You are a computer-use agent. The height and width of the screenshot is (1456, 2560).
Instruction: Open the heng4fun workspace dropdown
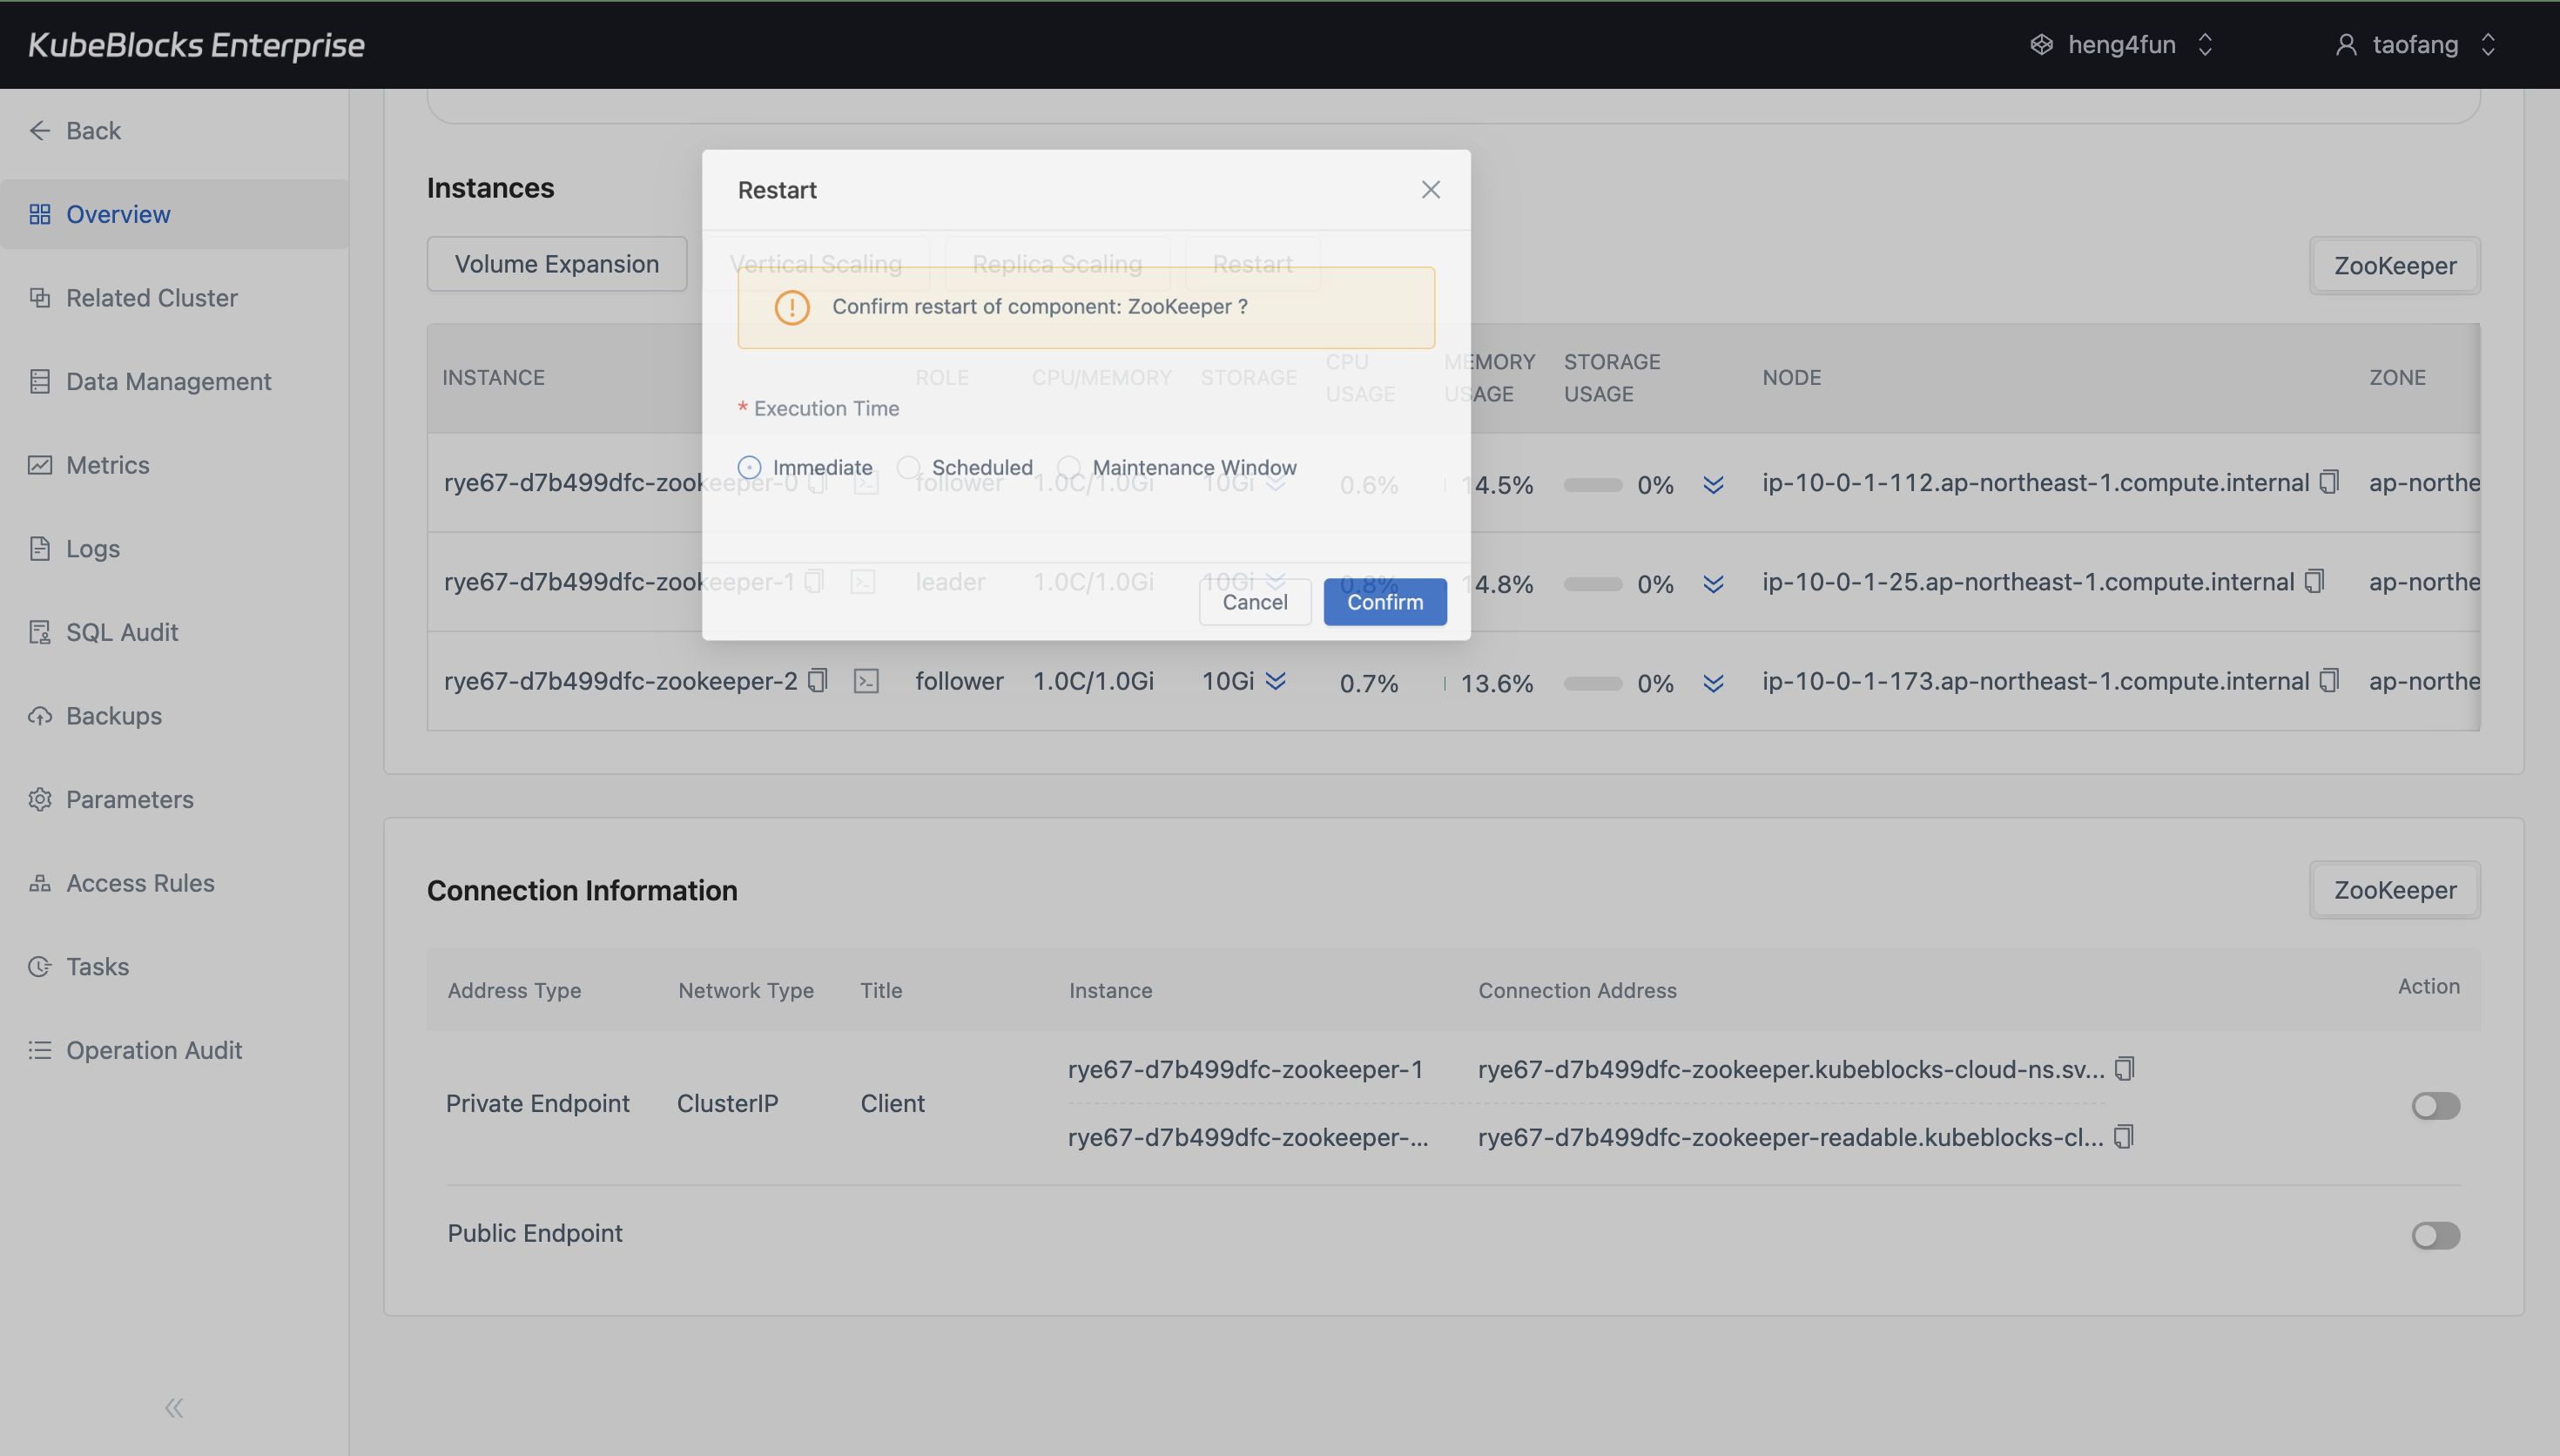pyautogui.click(x=2204, y=44)
